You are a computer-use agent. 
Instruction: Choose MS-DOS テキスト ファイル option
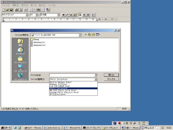[x=73, y=90]
